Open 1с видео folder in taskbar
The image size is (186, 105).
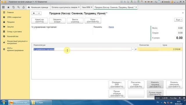tap(41, 102)
